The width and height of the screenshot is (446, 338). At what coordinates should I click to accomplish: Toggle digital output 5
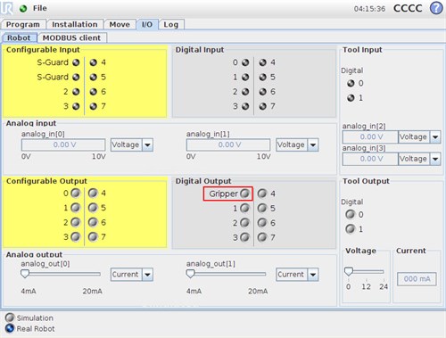[262, 208]
